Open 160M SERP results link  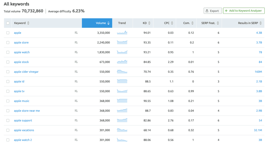pyautogui.click(x=258, y=72)
